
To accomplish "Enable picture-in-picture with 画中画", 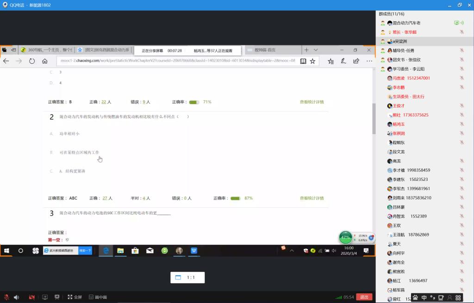I will (98, 297).
